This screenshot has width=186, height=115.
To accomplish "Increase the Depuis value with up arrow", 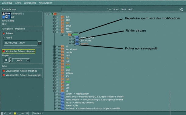I will (10, 59).
